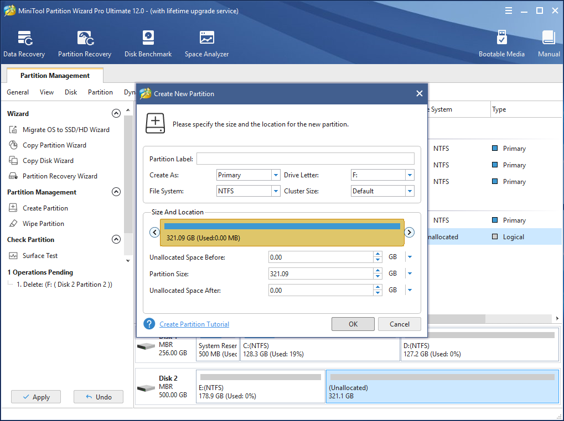
Task: Increase Partition Size with up spinner
Action: (x=377, y=271)
